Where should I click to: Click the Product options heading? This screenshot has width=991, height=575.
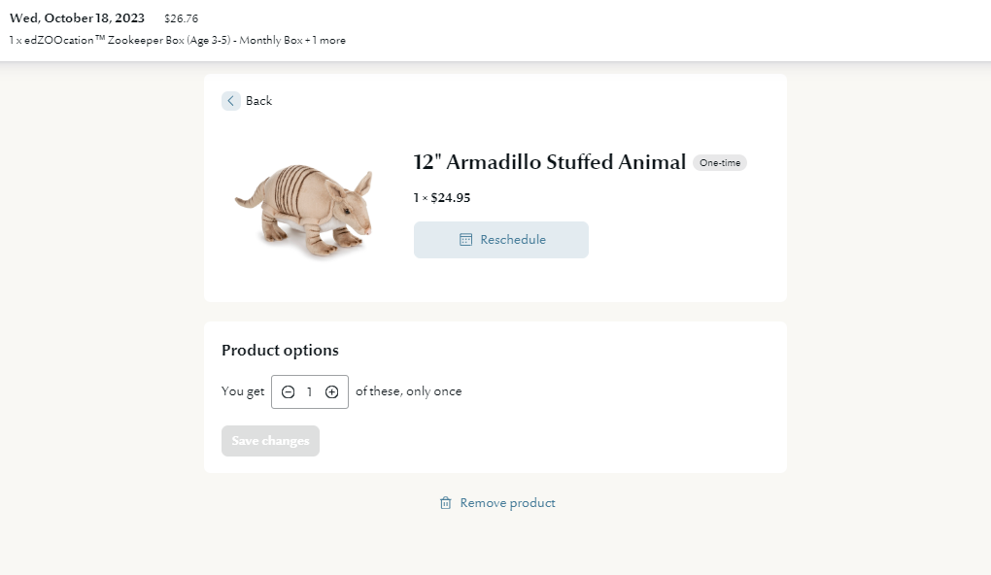tap(280, 350)
